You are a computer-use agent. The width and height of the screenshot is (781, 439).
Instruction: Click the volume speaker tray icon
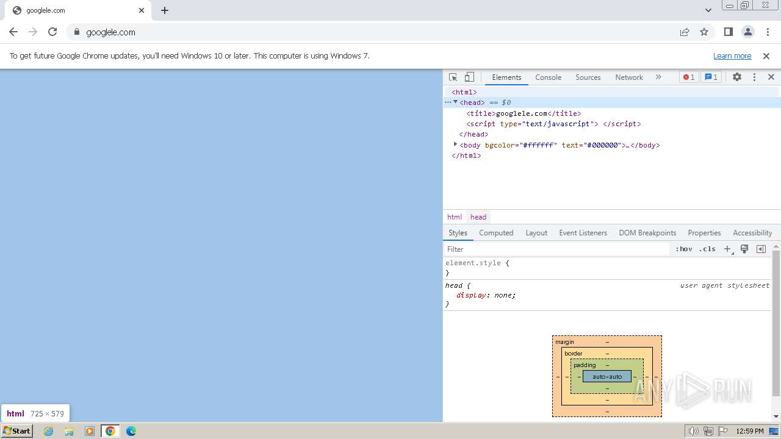694,431
